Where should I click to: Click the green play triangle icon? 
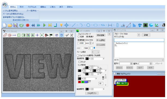pyautogui.click(x=44, y=25)
